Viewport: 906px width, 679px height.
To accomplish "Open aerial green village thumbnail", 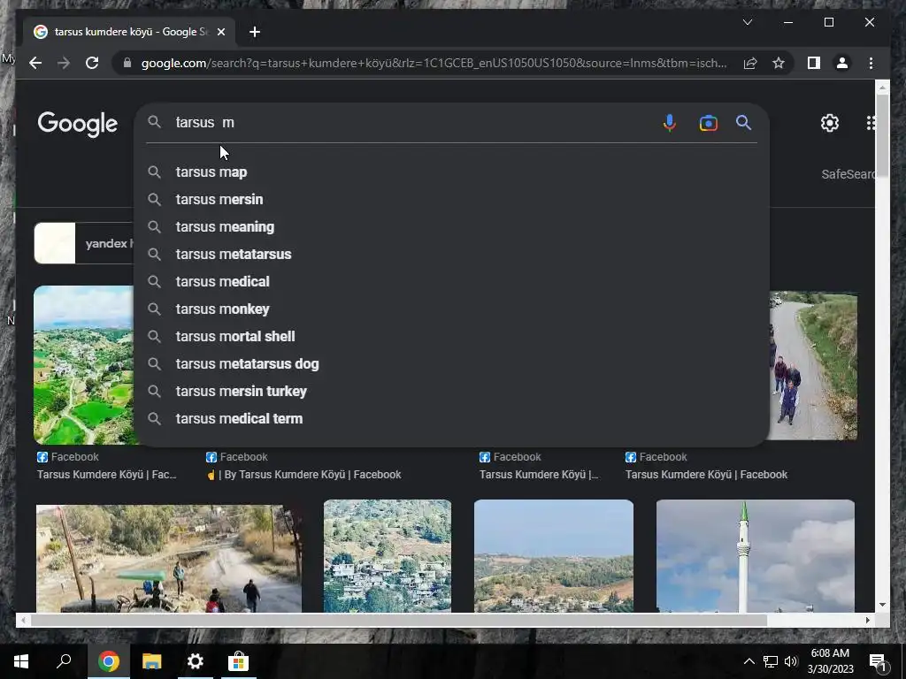I will coord(84,365).
